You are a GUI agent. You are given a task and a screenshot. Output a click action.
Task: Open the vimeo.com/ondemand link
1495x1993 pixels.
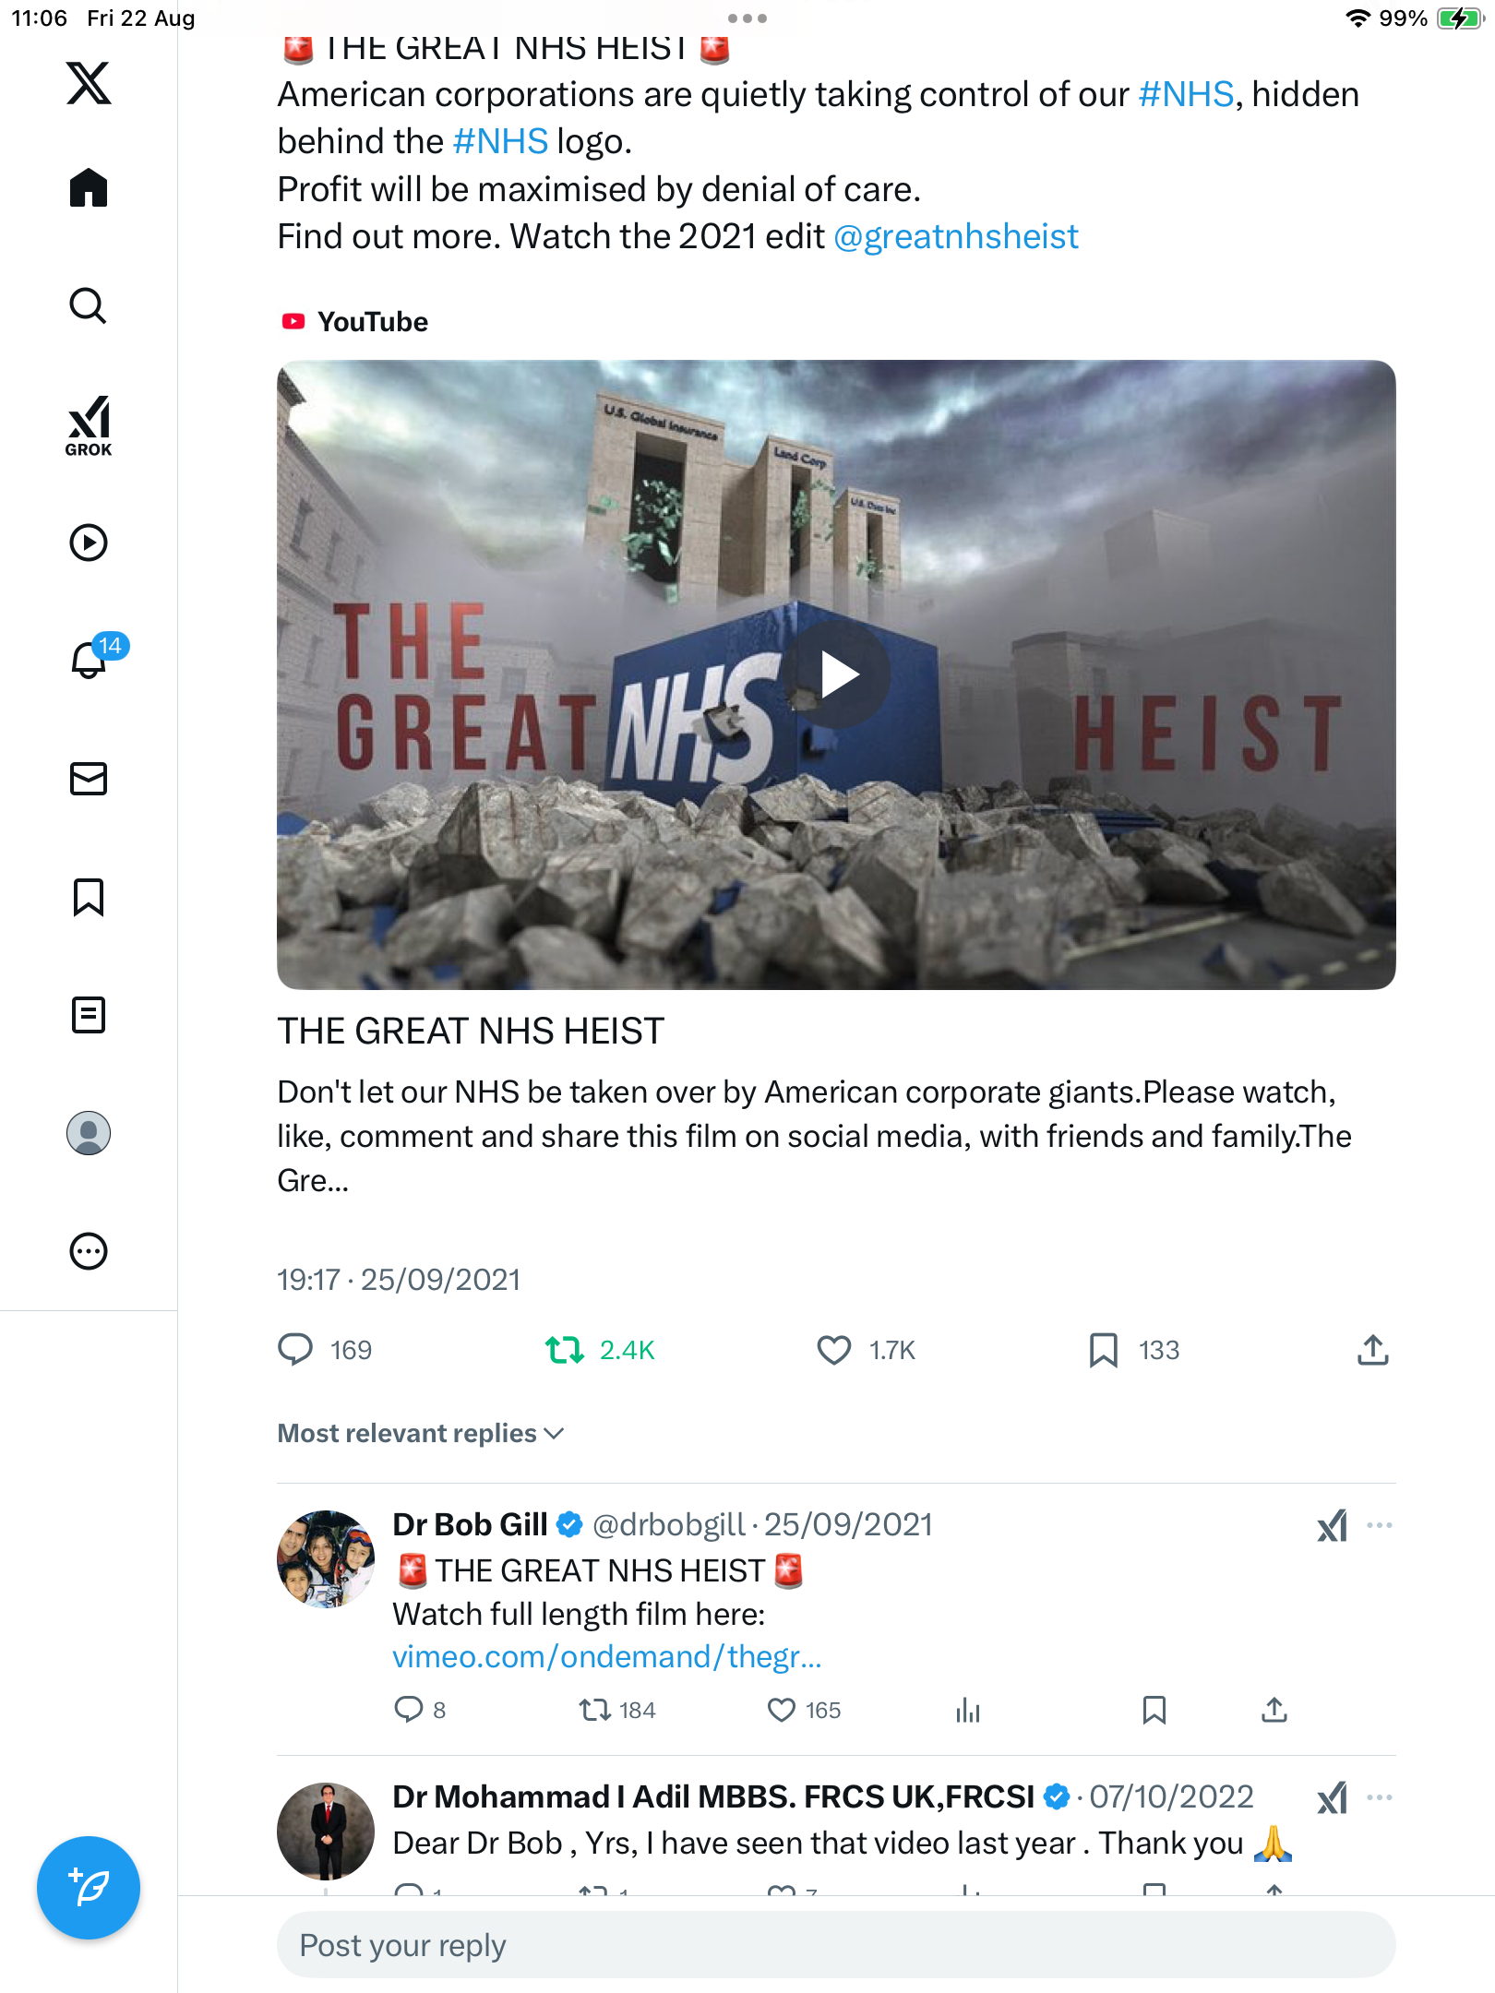(x=606, y=1657)
